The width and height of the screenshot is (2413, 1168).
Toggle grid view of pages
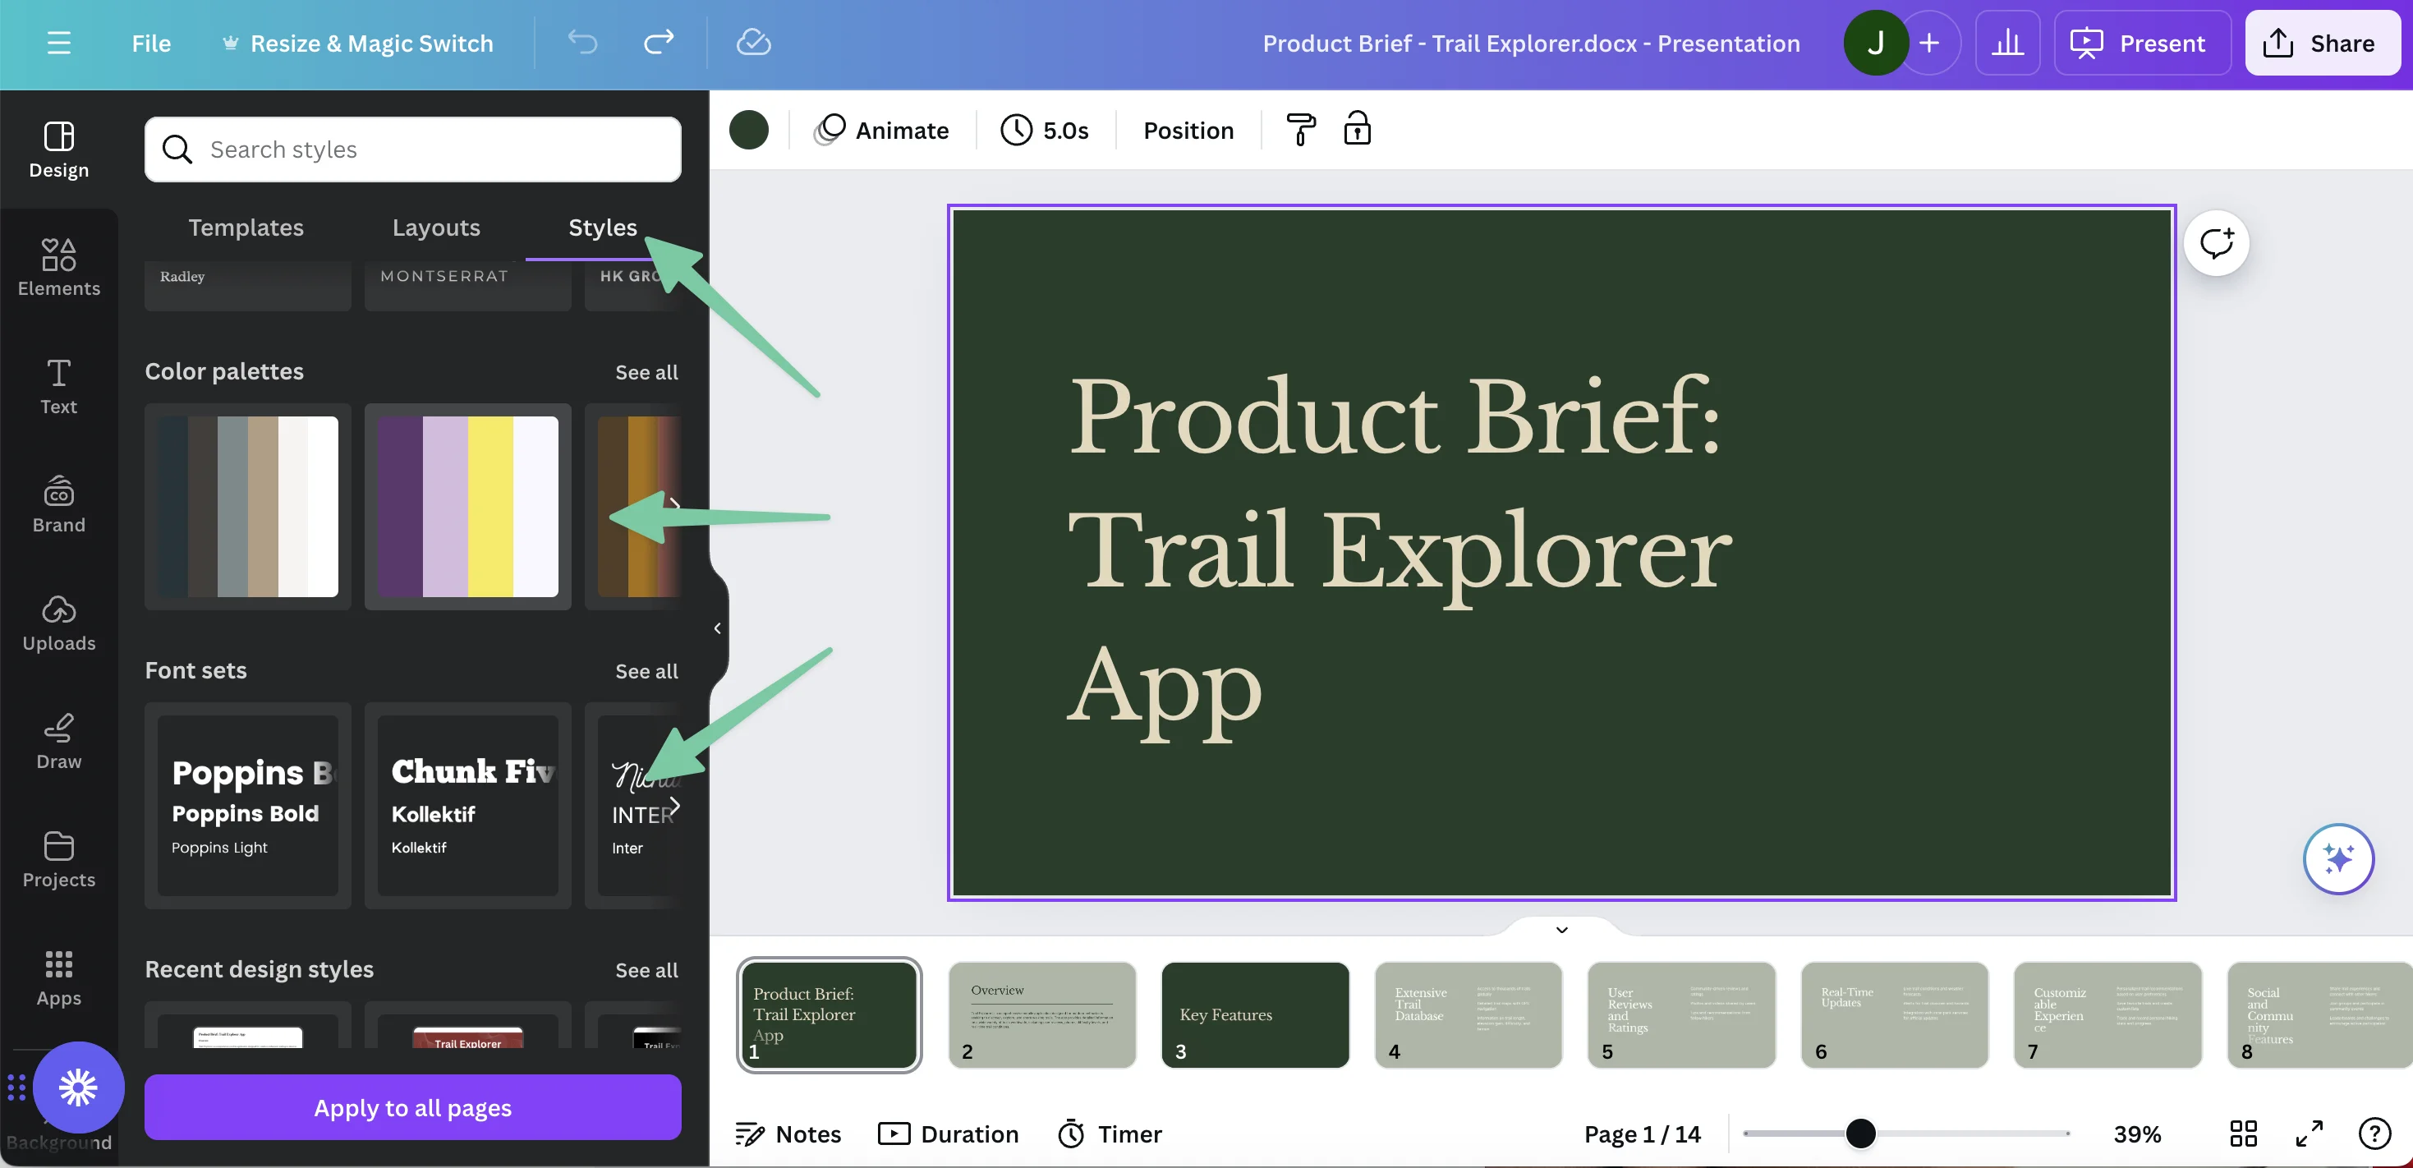pos(2242,1134)
